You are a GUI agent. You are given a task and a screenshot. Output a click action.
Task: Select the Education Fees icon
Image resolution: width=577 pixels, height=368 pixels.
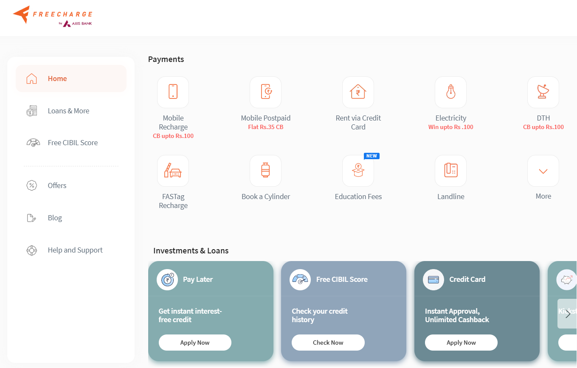tap(358, 171)
